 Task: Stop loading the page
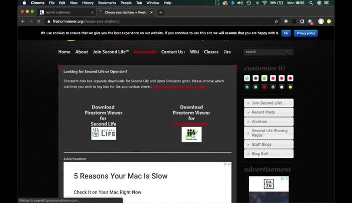click(39, 21)
